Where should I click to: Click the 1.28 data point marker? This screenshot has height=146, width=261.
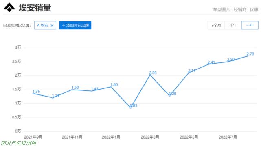tap(169, 96)
